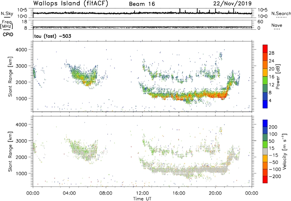Viewport: 291px width, 201px height.
Task: Click the 'N.Sky' legend label
Action: [x=7, y=13]
